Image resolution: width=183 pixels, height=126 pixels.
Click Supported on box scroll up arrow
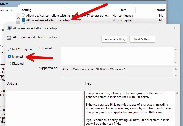(175, 69)
